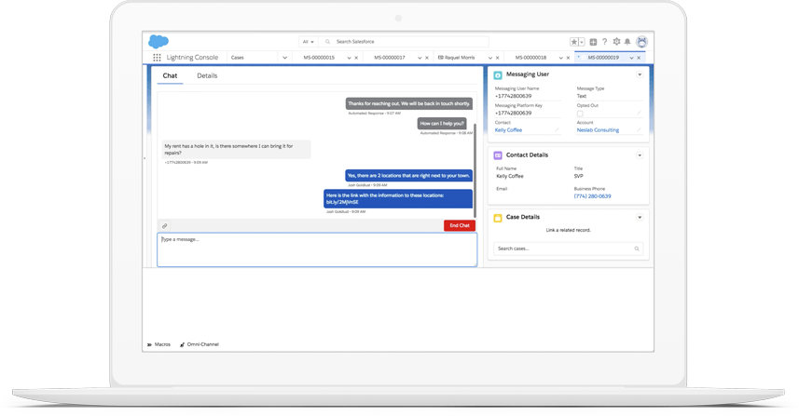Click the Type a message field

click(x=317, y=249)
